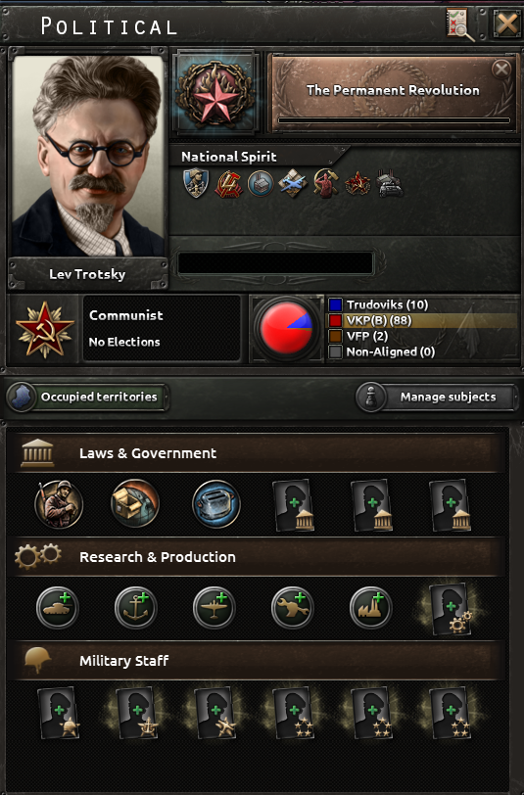The image size is (524, 795).
Task: Add Chief of Army slot
Action: pyautogui.click(x=59, y=713)
